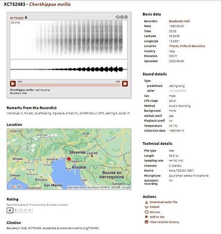Click the black waveform oscillogram
This screenshot has height=234, width=221.
69,69
